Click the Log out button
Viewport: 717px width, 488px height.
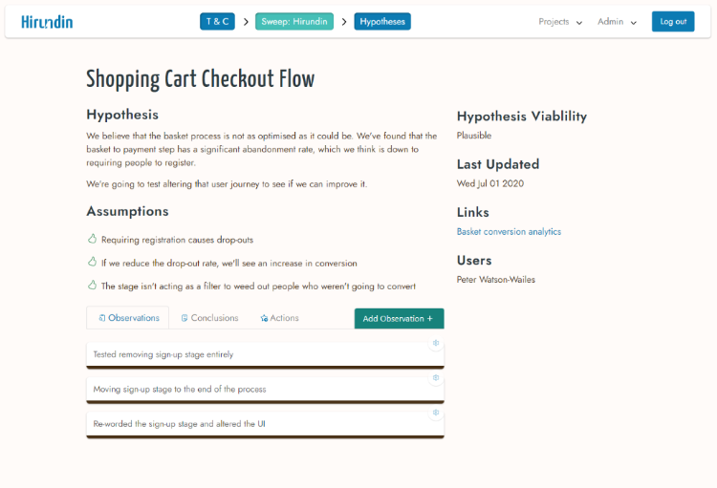click(x=673, y=21)
